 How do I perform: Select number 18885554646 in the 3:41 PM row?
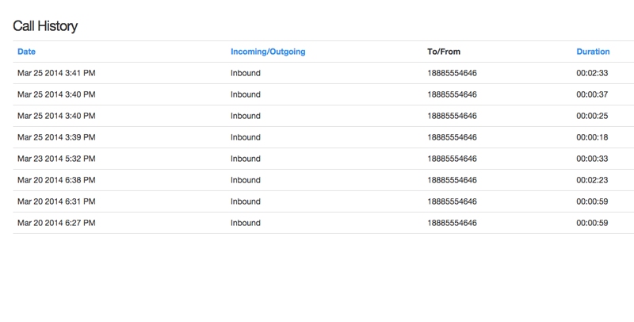(x=452, y=73)
